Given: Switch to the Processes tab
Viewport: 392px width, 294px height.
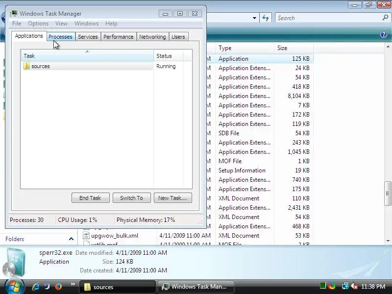Looking at the screenshot, I should click(60, 37).
